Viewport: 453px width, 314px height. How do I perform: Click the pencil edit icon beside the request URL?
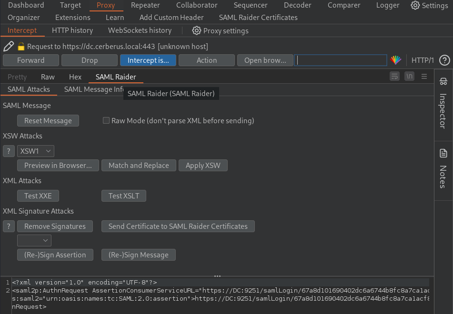coord(9,46)
